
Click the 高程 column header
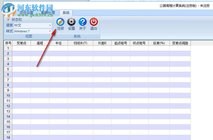(x=40, y=43)
